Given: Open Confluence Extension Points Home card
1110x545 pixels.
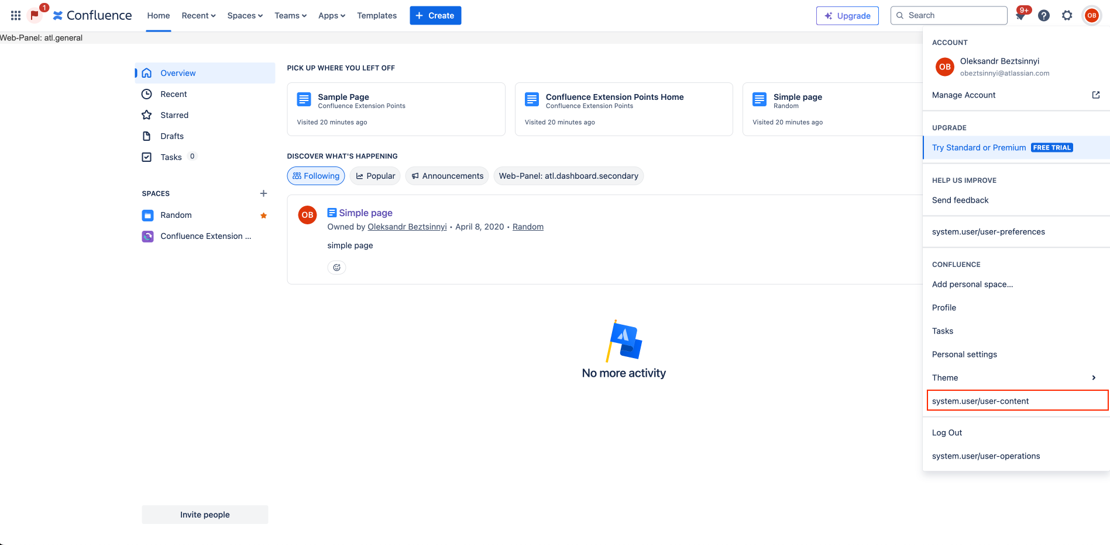Looking at the screenshot, I should point(624,109).
